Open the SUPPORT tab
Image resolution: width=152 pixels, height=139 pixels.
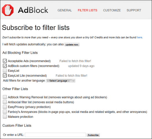pyautogui.click(x=134, y=10)
